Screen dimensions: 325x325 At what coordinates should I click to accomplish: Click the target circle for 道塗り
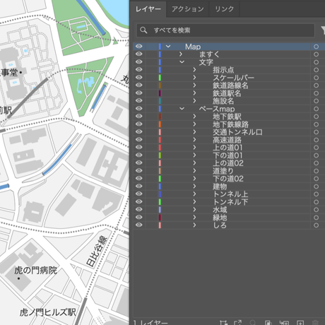tap(316, 171)
